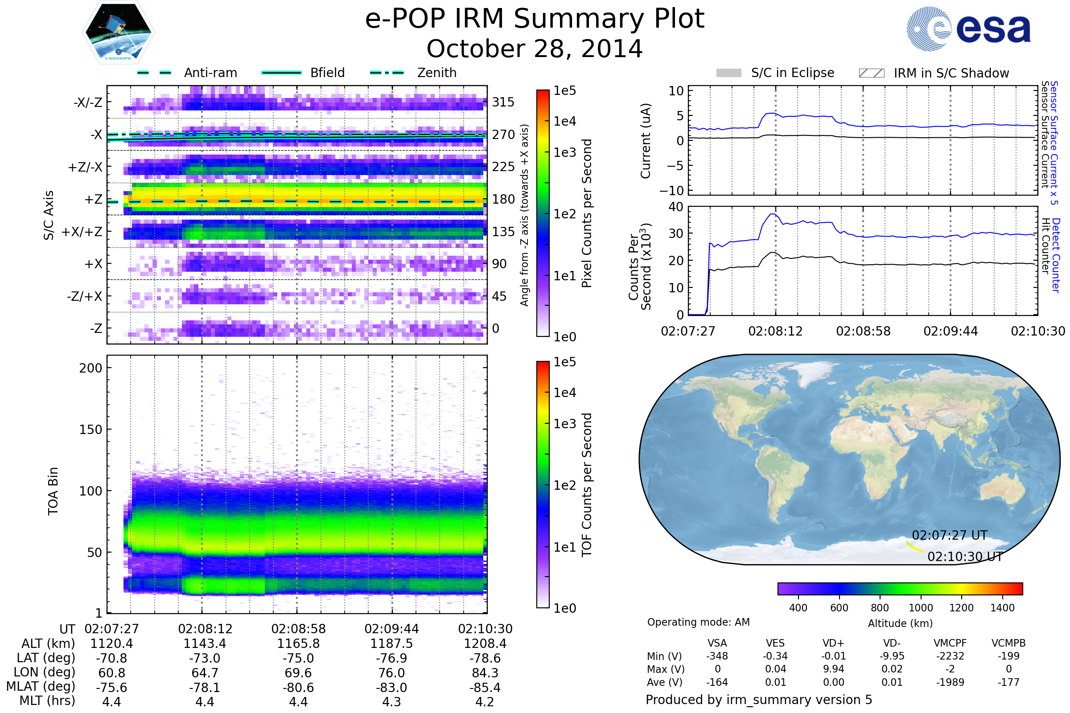The height and width of the screenshot is (713, 1070).
Task: Click the e-POP IRM Summary Plot title
Action: [535, 19]
